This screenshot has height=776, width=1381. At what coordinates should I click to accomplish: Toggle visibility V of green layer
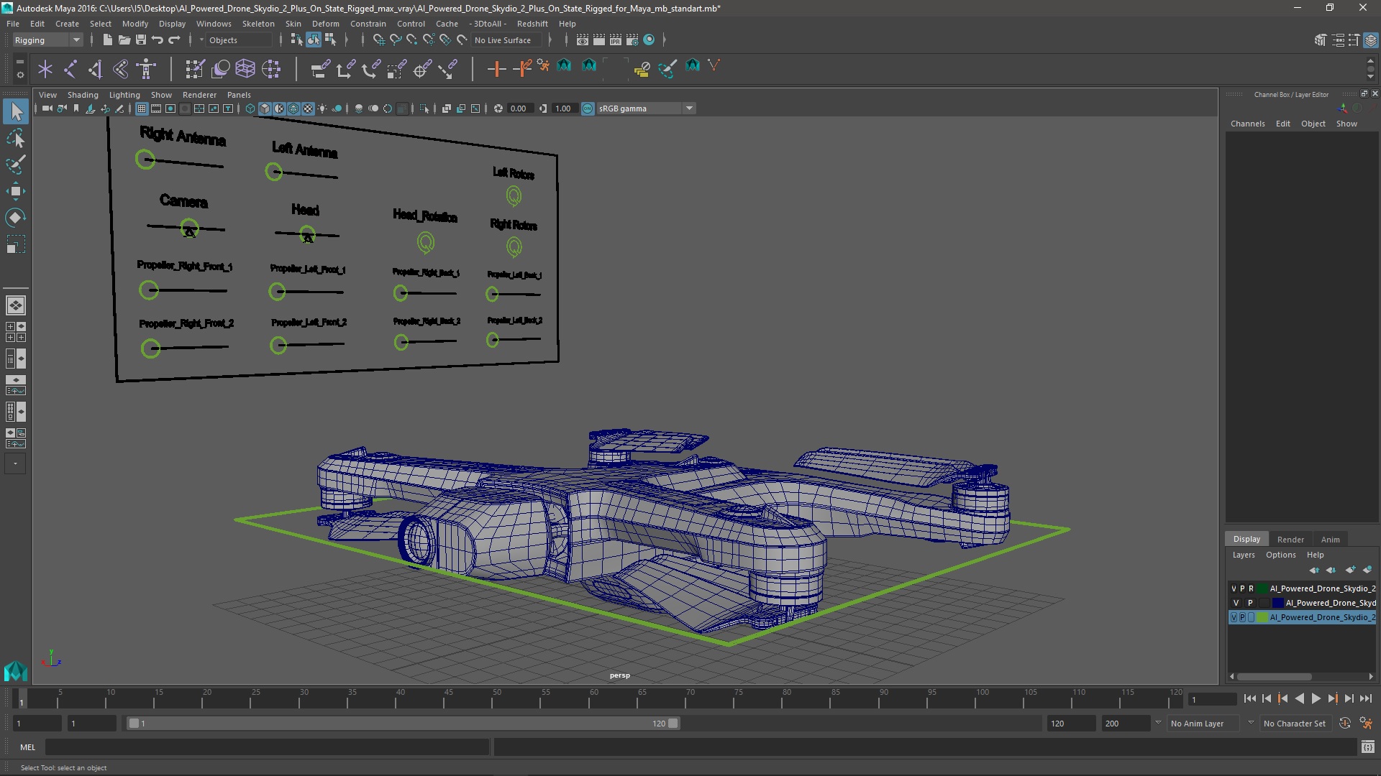pyautogui.click(x=1234, y=618)
